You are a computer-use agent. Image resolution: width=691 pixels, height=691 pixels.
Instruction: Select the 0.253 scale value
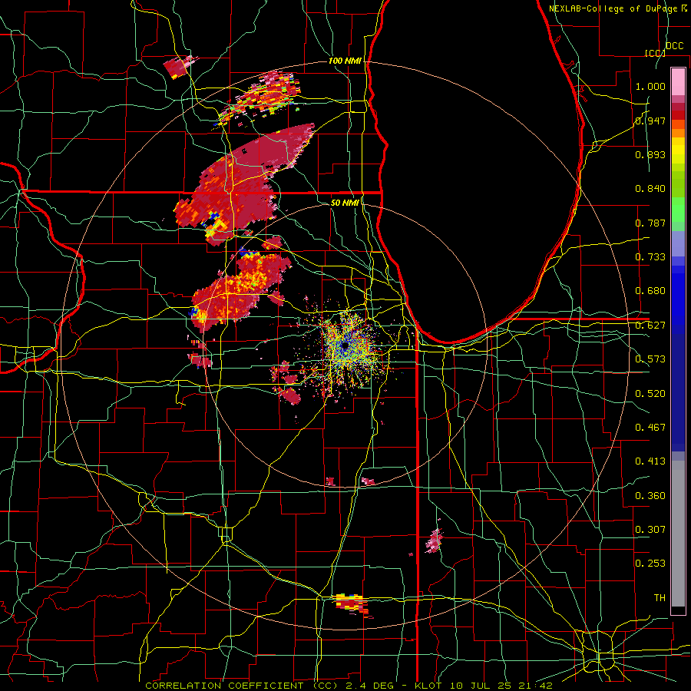(650, 564)
